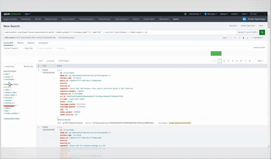This screenshot has height=159, width=271.
Task: Click the Extract New Fields link
Action: click(11, 119)
